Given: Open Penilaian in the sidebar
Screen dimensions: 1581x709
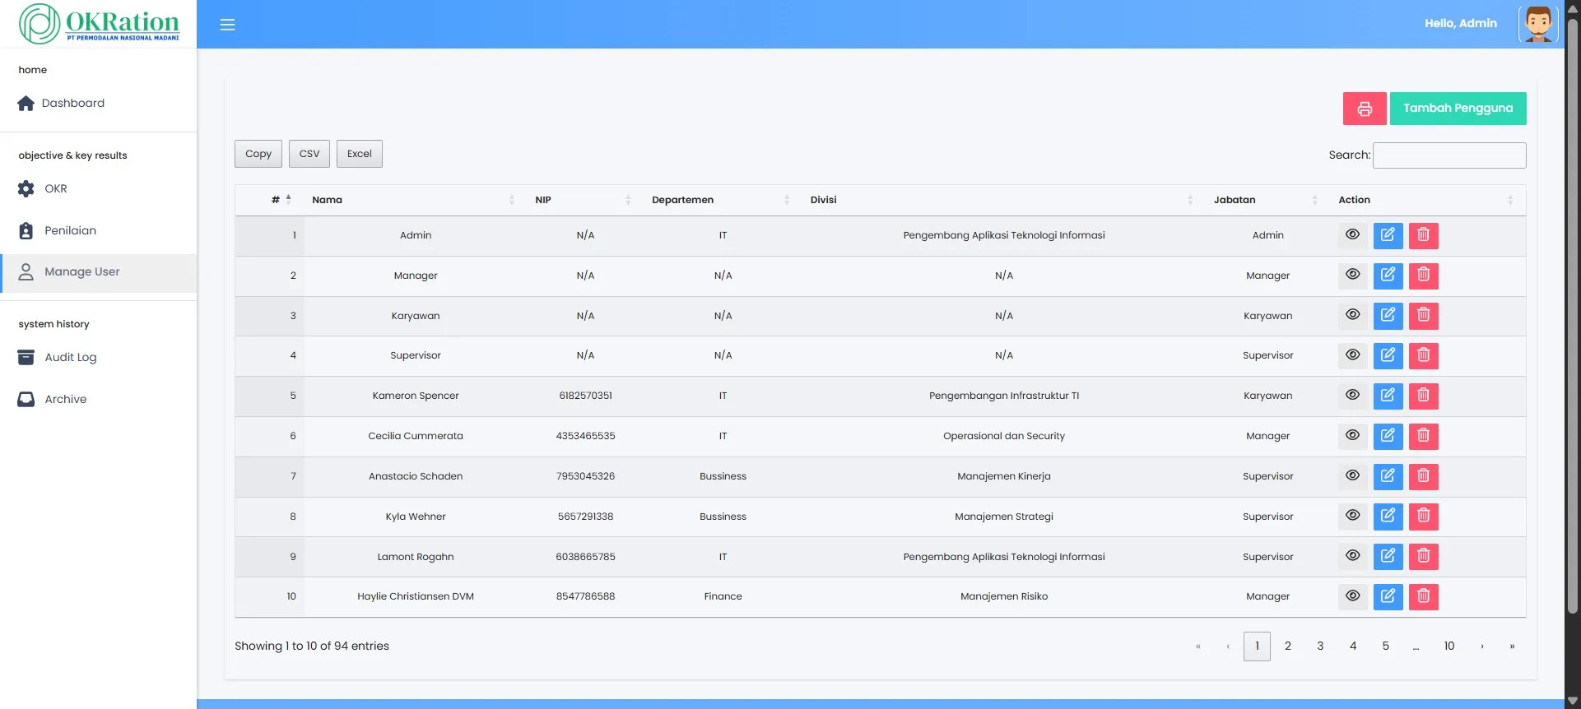Looking at the screenshot, I should (99, 231).
